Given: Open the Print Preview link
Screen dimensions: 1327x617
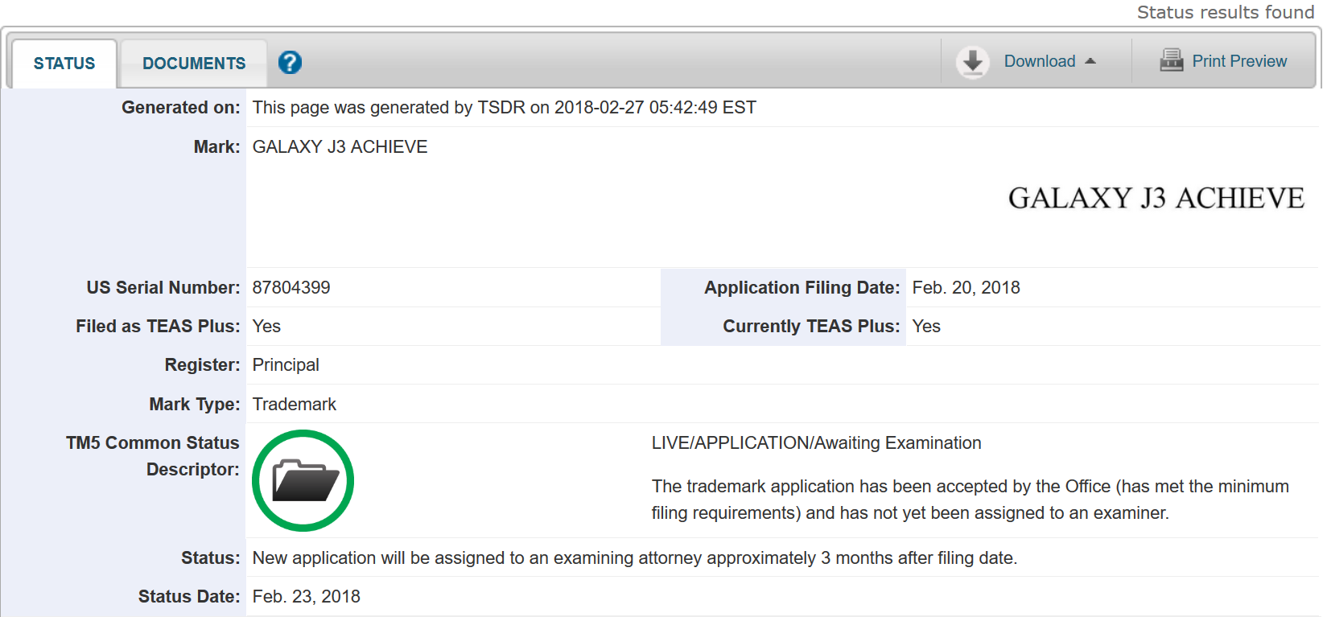Looking at the screenshot, I should (x=1238, y=62).
